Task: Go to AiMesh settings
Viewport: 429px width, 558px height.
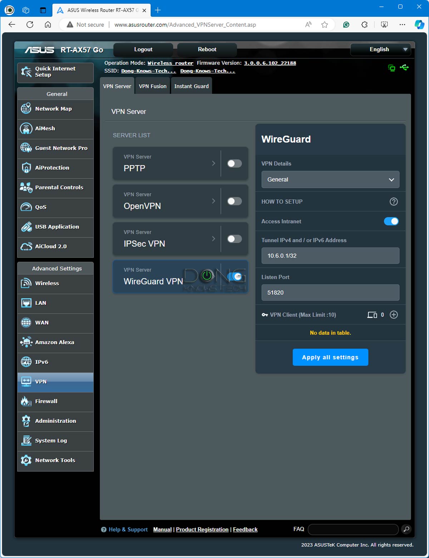Action: pyautogui.click(x=55, y=128)
